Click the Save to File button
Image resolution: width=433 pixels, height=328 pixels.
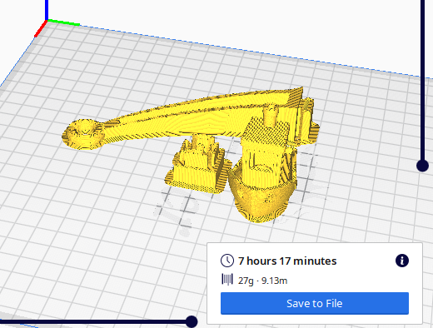pos(315,303)
